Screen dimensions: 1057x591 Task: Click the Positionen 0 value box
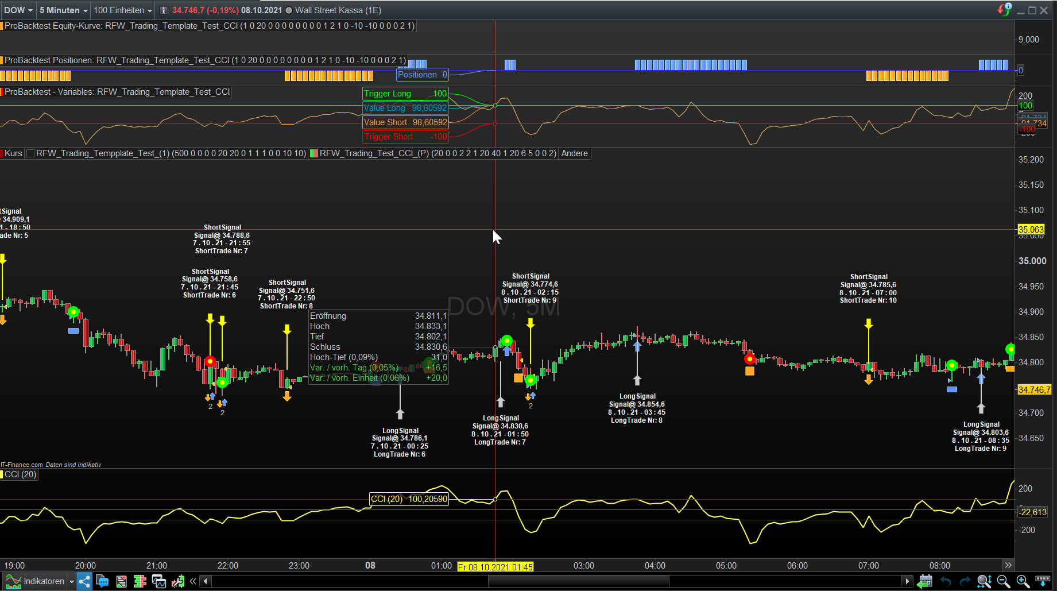pyautogui.click(x=423, y=75)
